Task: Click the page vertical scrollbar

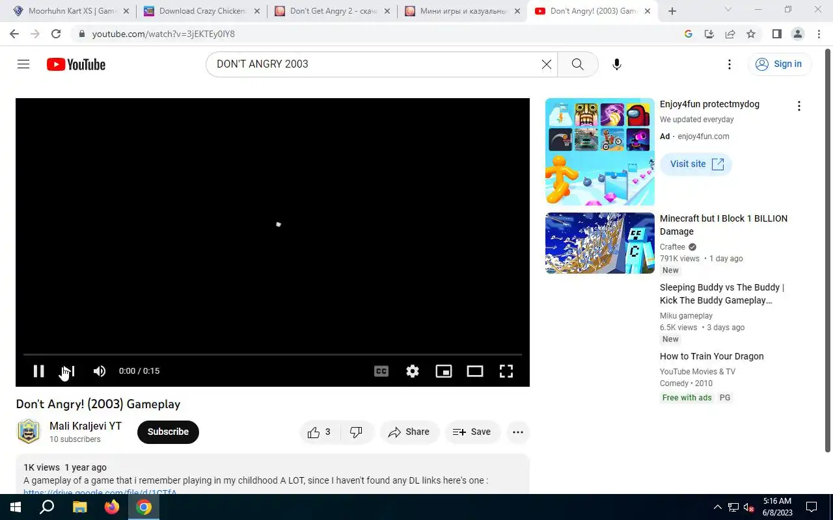Action: (828, 250)
